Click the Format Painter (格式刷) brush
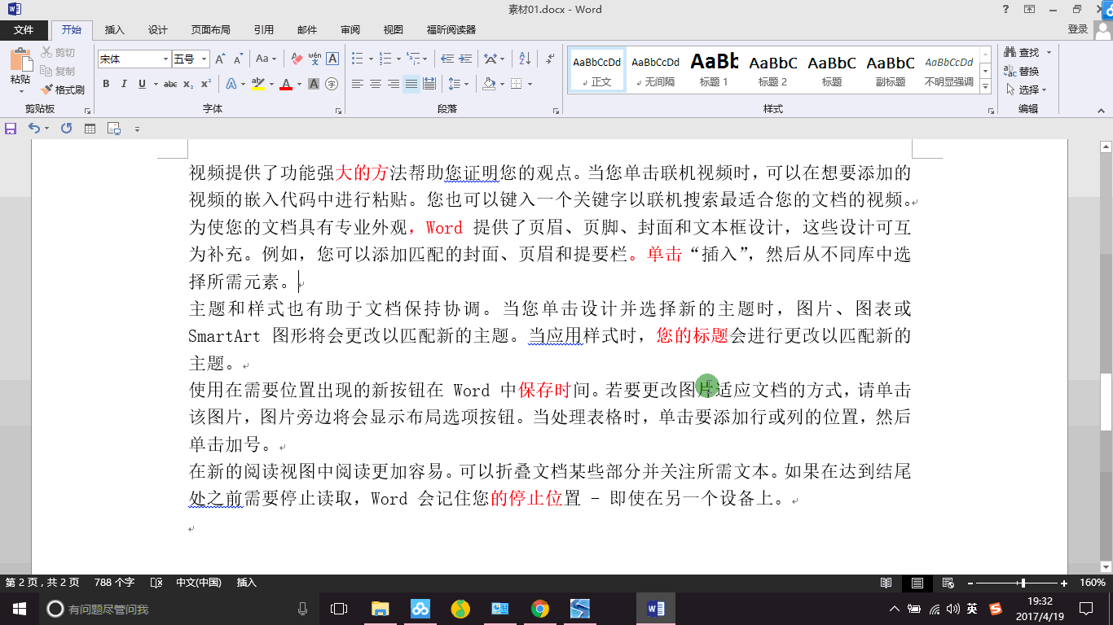This screenshot has height=625, width=1113. (x=64, y=90)
